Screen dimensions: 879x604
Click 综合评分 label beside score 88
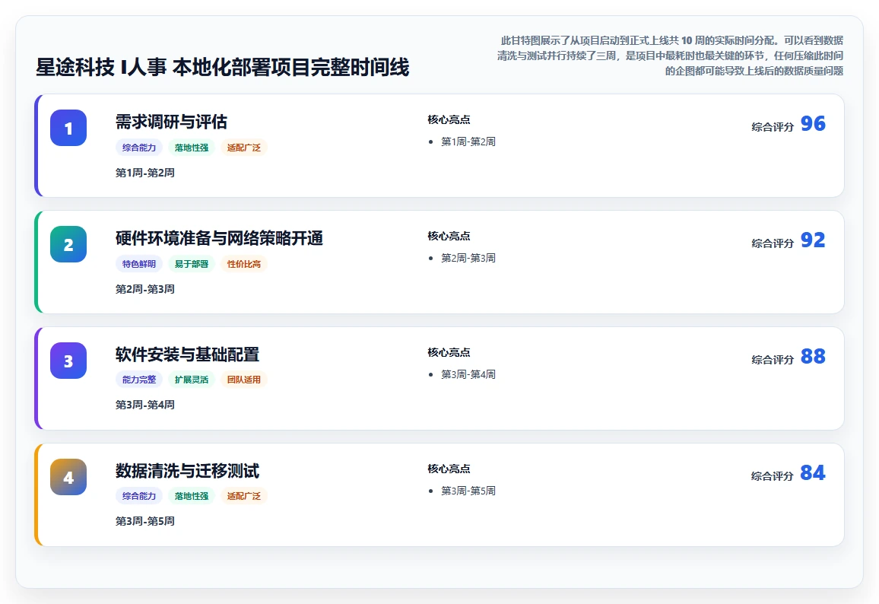773,360
